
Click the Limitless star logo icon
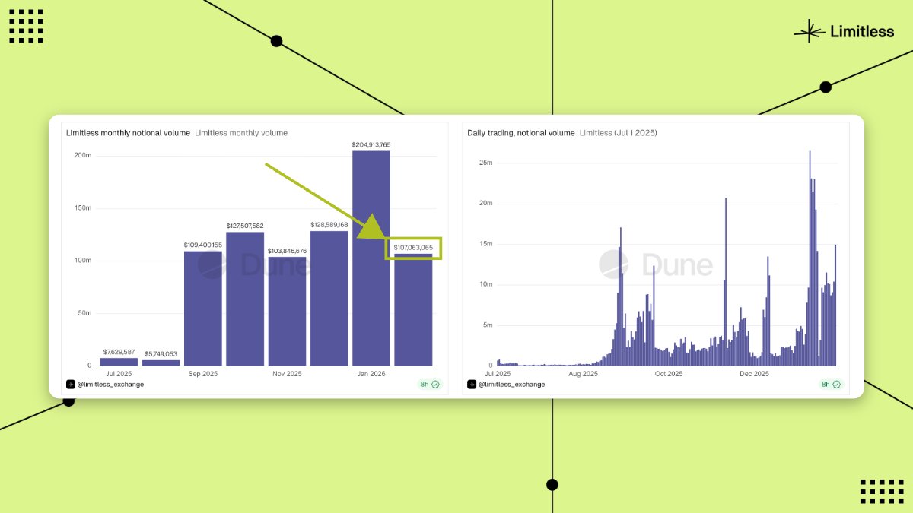(810, 31)
